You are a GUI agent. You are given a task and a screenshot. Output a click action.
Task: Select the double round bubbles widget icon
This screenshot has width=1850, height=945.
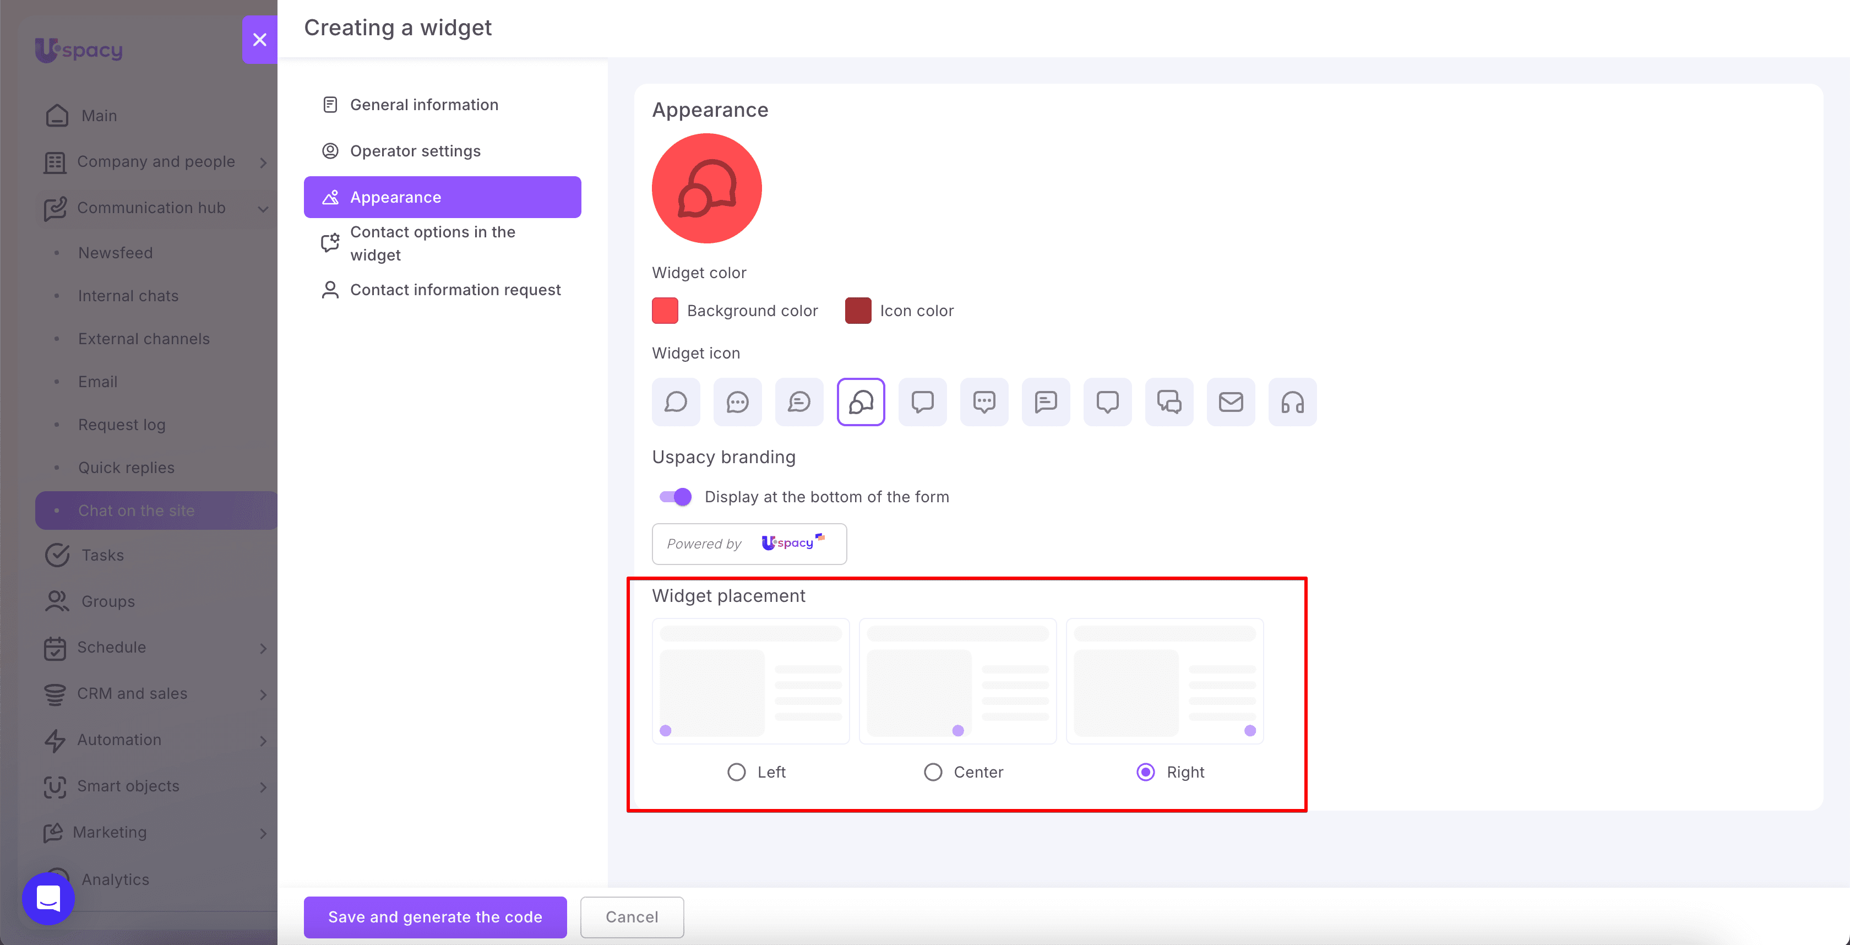(x=861, y=402)
